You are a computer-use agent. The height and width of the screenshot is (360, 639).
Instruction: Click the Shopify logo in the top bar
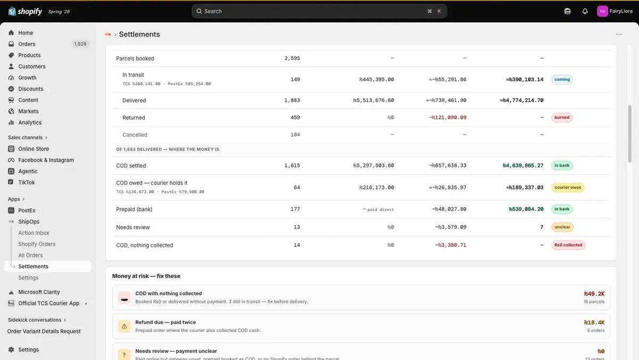(x=25, y=11)
